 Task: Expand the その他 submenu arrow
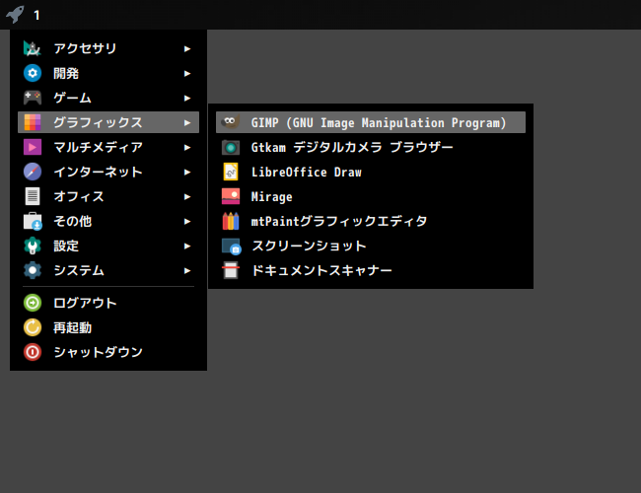[187, 222]
